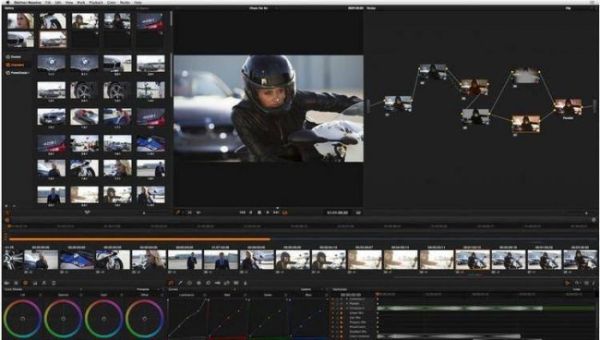Select the blonde woman still in gallery
The height and width of the screenshot is (340, 600).
tap(20, 21)
